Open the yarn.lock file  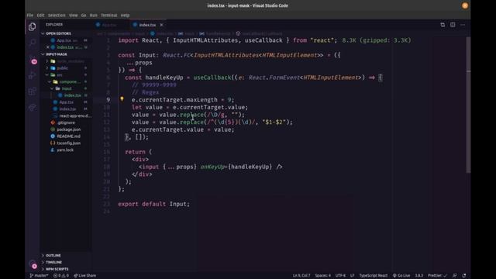click(x=65, y=150)
